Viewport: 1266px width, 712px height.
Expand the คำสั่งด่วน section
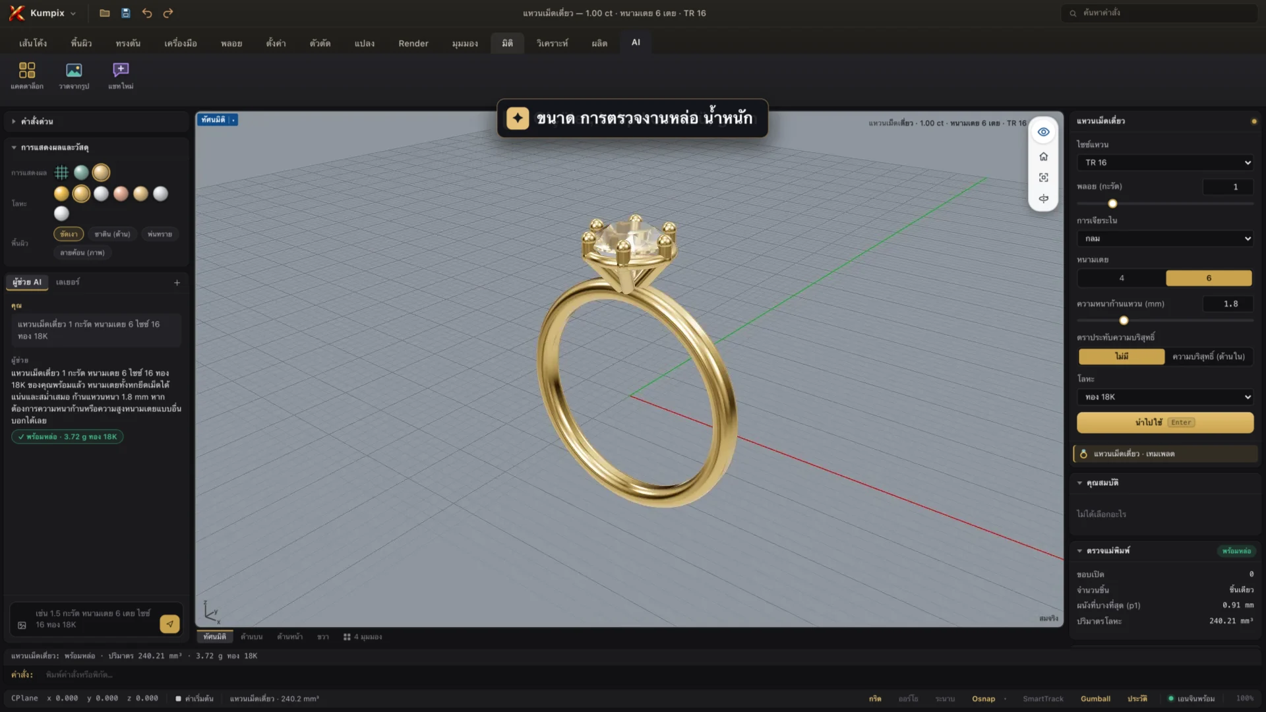(x=97, y=121)
